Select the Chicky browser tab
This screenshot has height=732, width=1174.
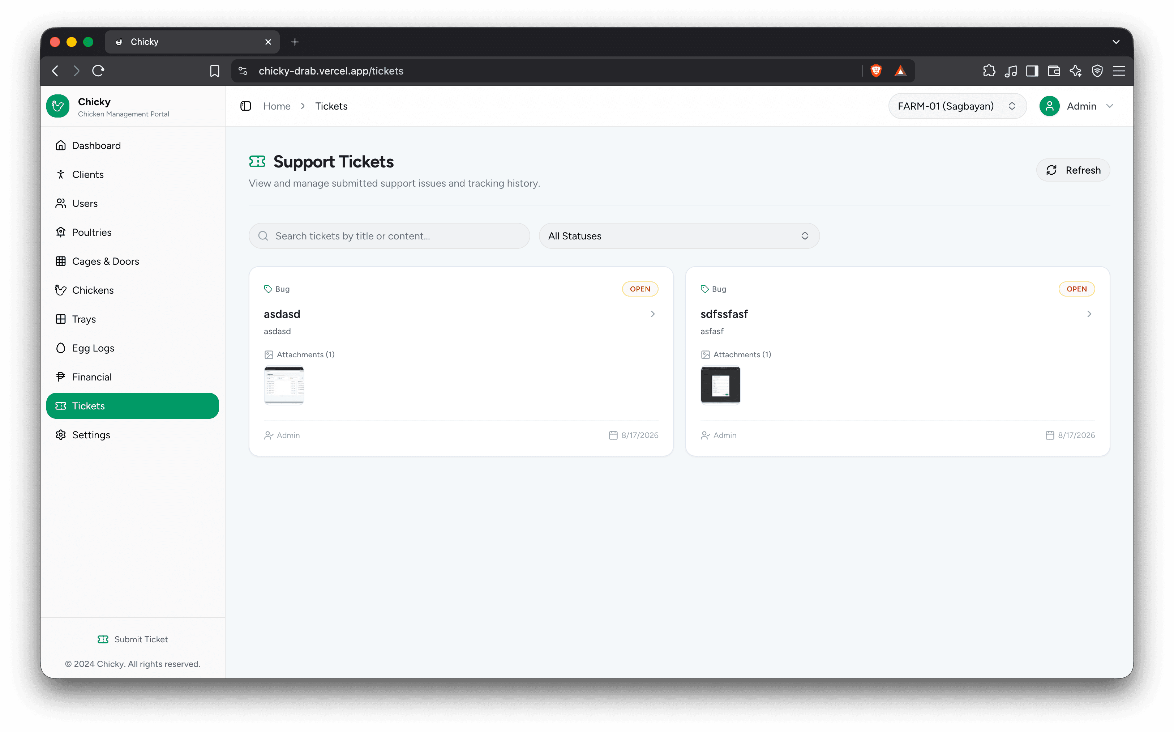click(192, 42)
